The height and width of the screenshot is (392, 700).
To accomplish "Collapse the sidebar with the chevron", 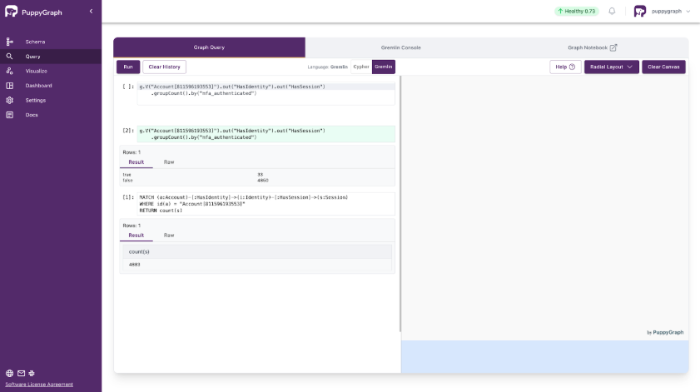I will point(91,11).
